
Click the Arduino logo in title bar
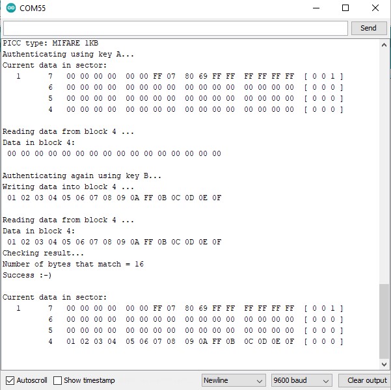coord(10,8)
